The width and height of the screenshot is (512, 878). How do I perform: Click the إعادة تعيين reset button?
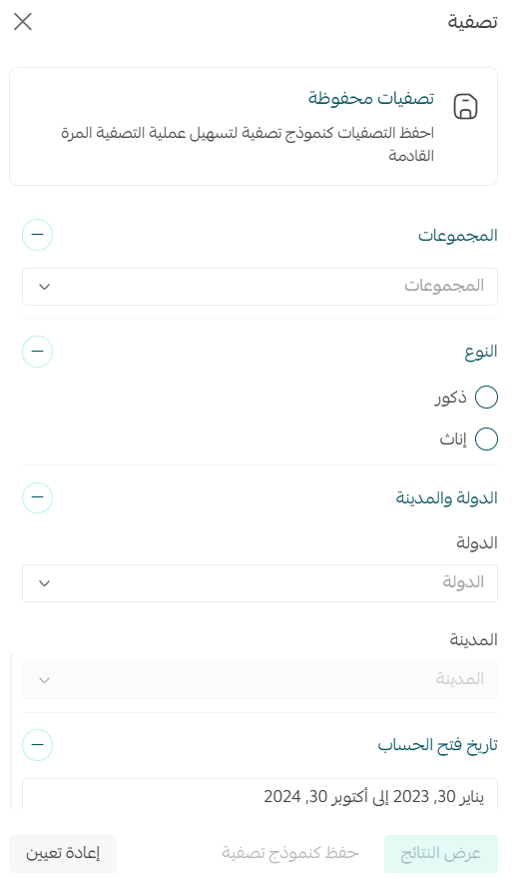click(63, 854)
